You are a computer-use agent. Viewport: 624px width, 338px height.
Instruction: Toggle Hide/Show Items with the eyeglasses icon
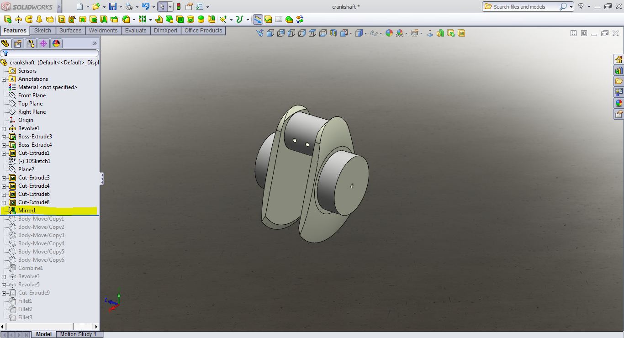coord(374,33)
